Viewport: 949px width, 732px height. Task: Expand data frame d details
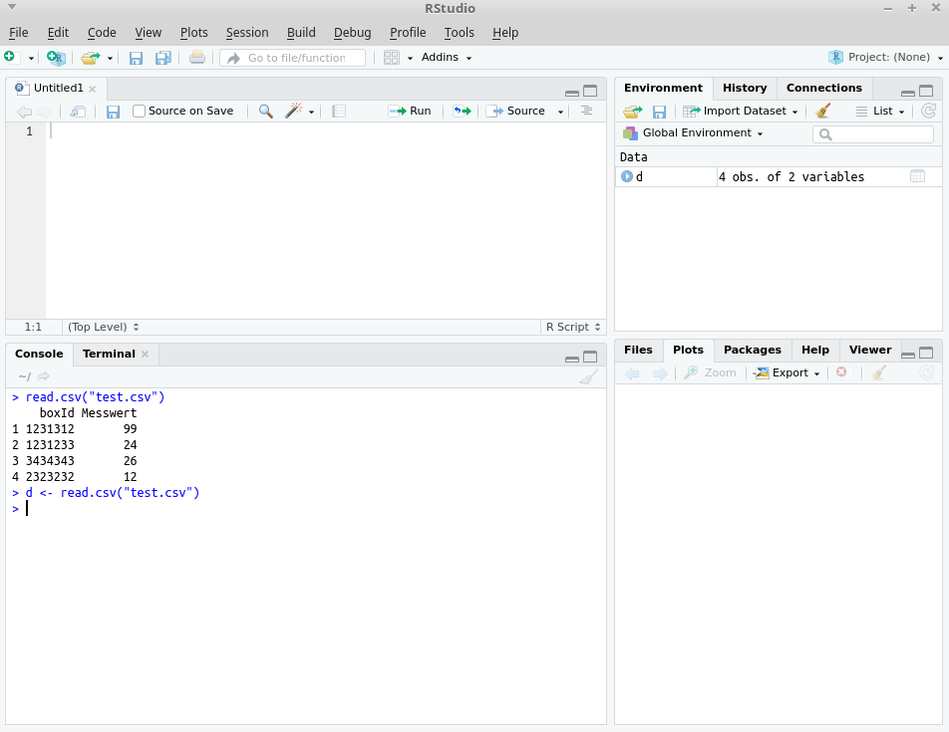[x=627, y=176]
